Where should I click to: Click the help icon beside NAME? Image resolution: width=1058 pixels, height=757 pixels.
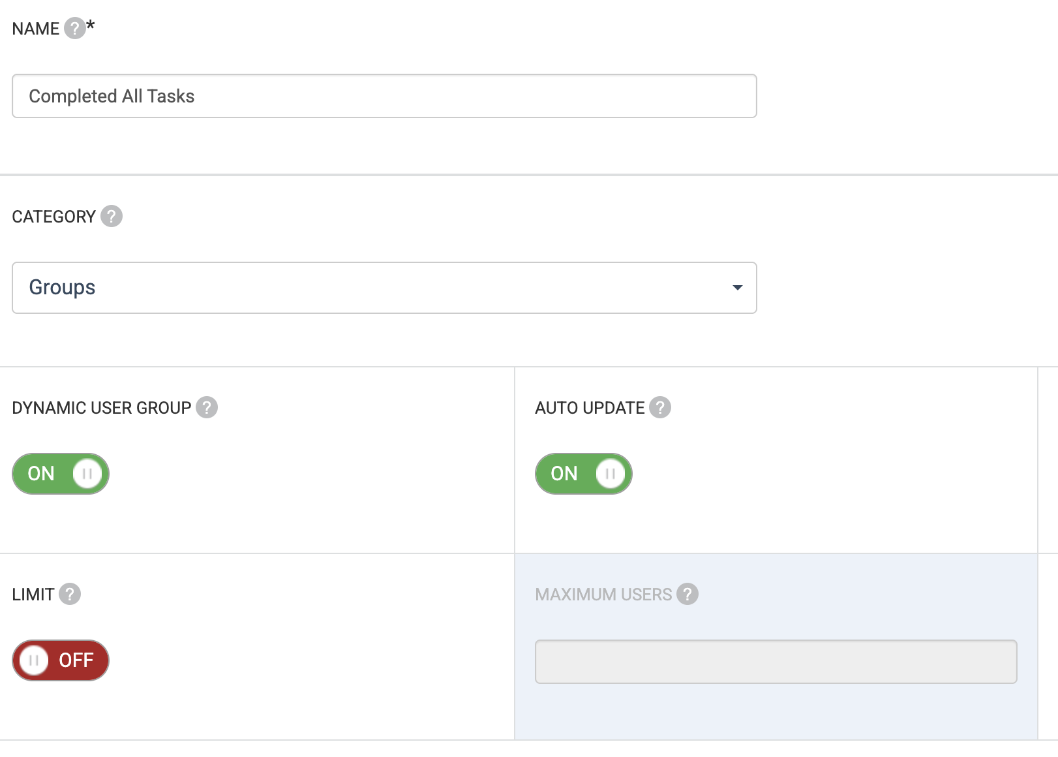click(x=74, y=29)
